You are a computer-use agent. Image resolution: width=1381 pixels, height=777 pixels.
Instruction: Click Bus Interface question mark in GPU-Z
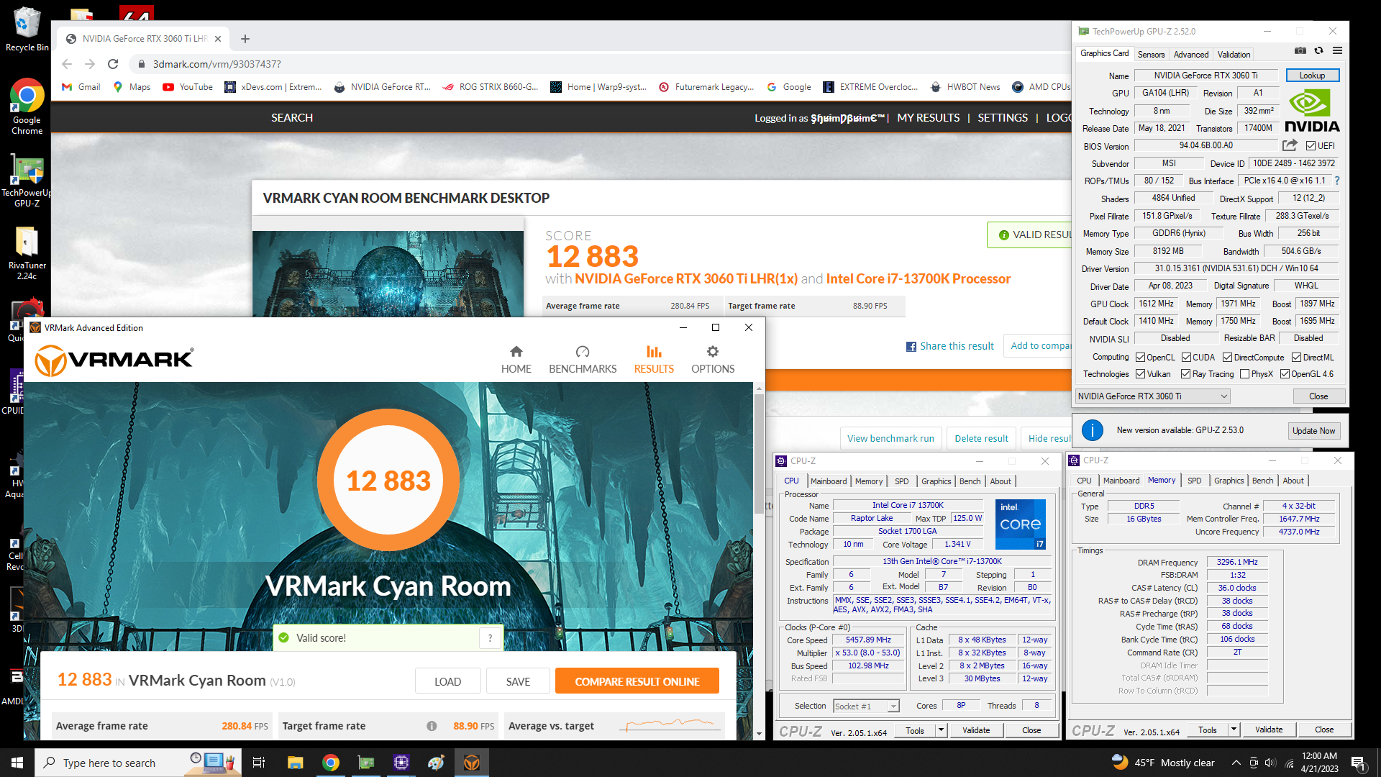click(x=1337, y=181)
